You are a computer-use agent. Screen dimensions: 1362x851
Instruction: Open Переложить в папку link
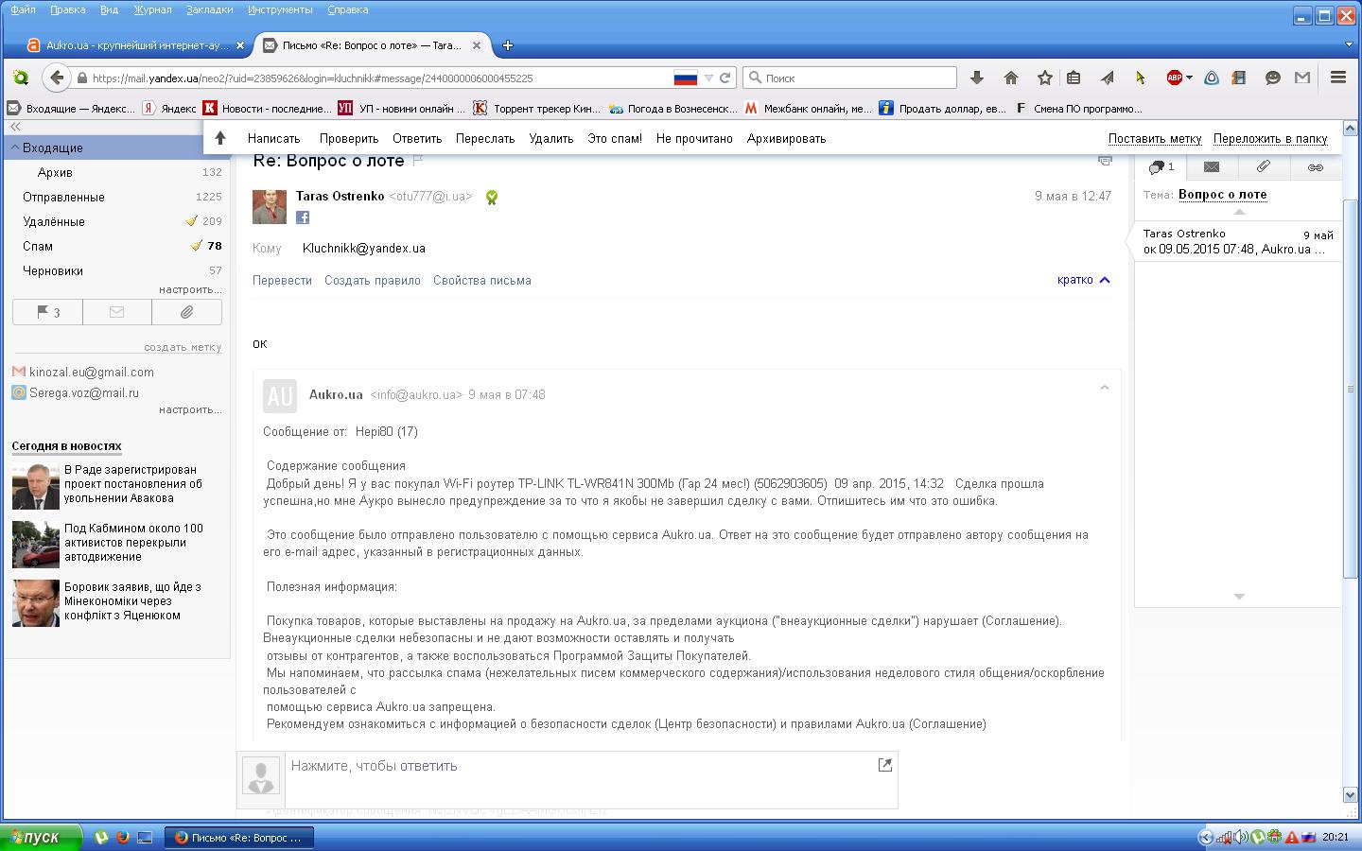[x=1270, y=138]
